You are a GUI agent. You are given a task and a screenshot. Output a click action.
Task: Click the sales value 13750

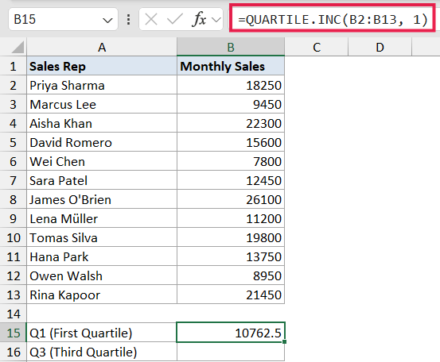click(231, 256)
